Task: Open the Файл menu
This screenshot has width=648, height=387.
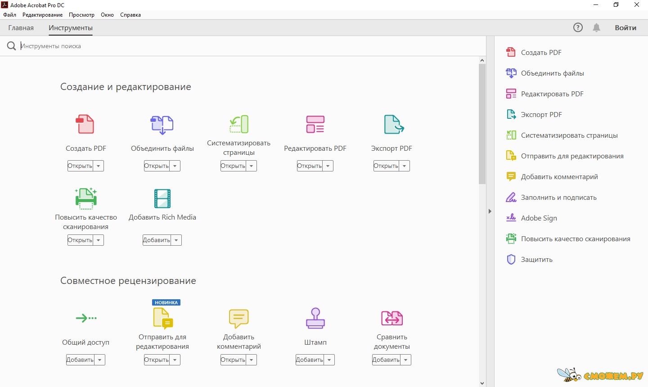Action: coord(9,15)
